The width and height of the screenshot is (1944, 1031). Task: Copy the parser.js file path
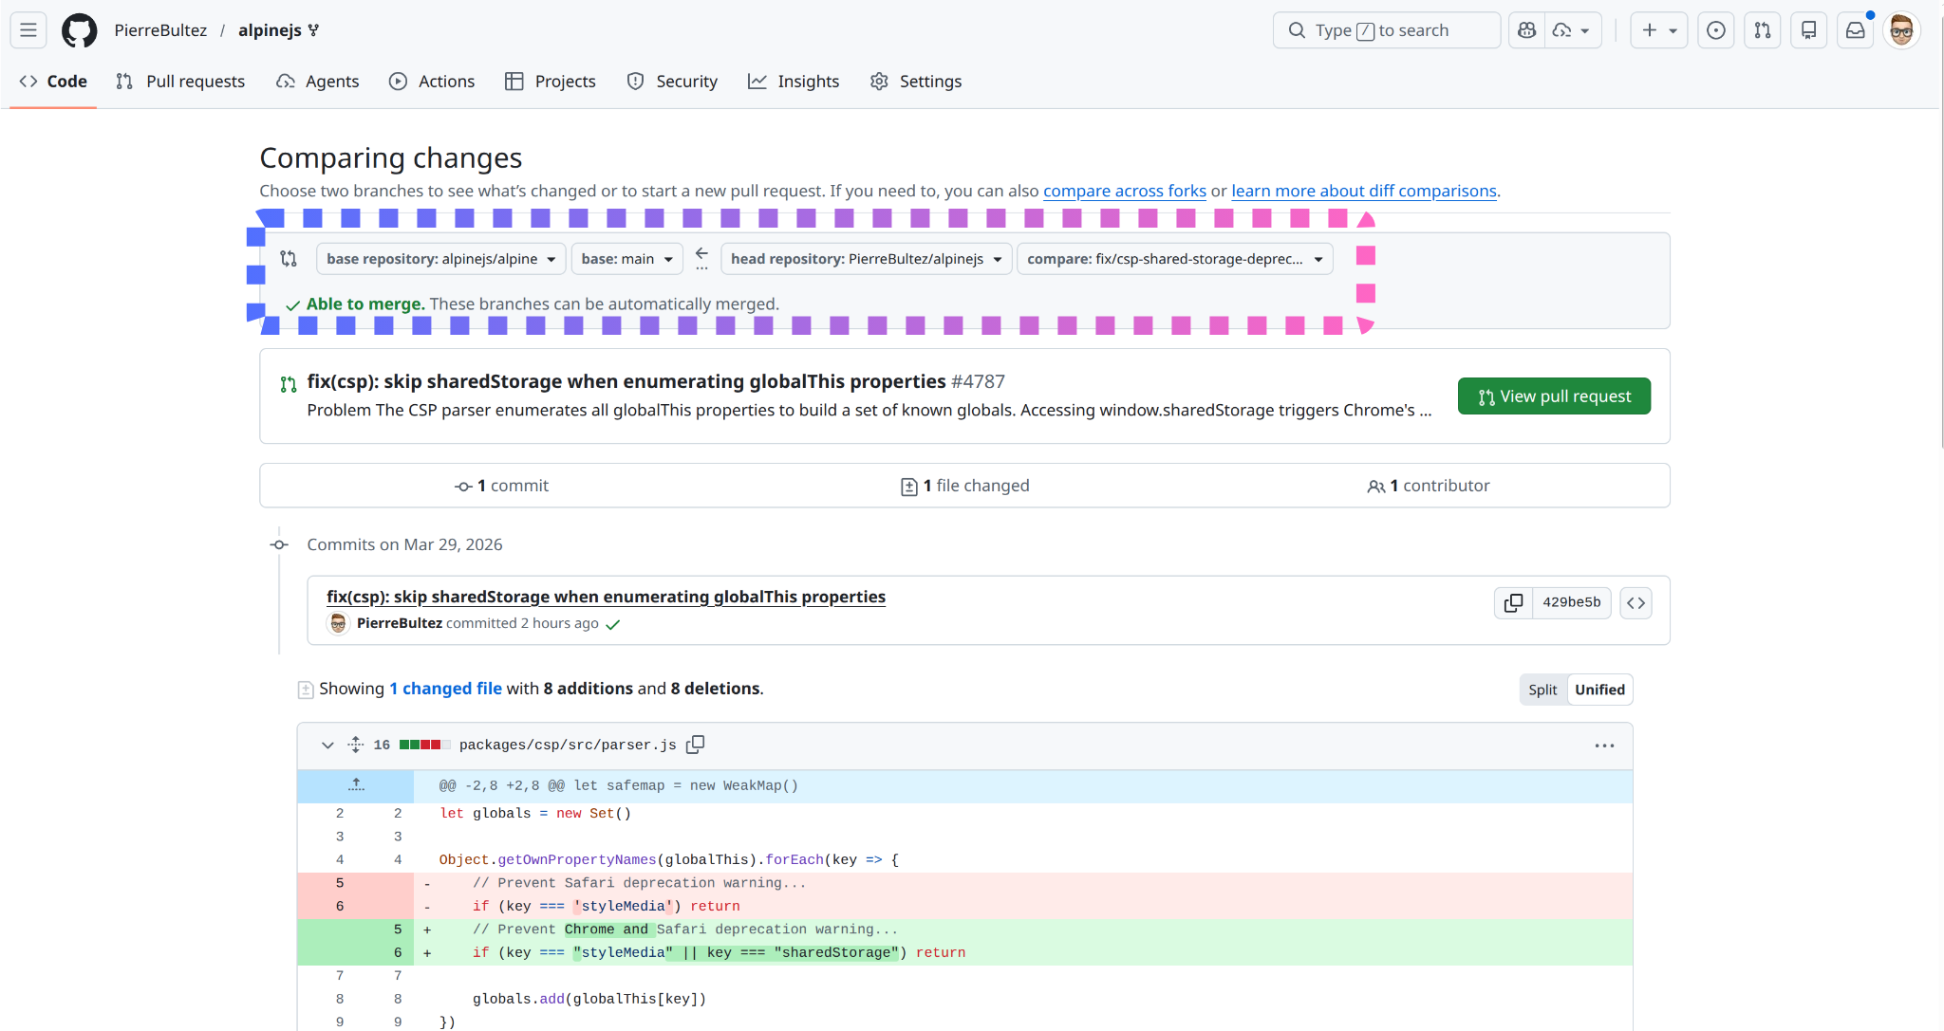[695, 744]
